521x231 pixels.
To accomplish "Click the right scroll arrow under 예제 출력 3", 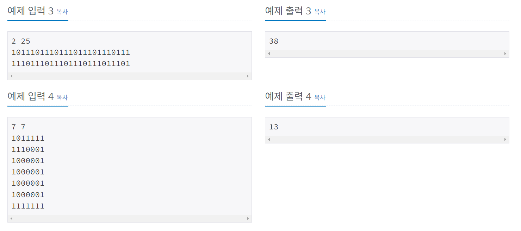I will pyautogui.click(x=506, y=53).
